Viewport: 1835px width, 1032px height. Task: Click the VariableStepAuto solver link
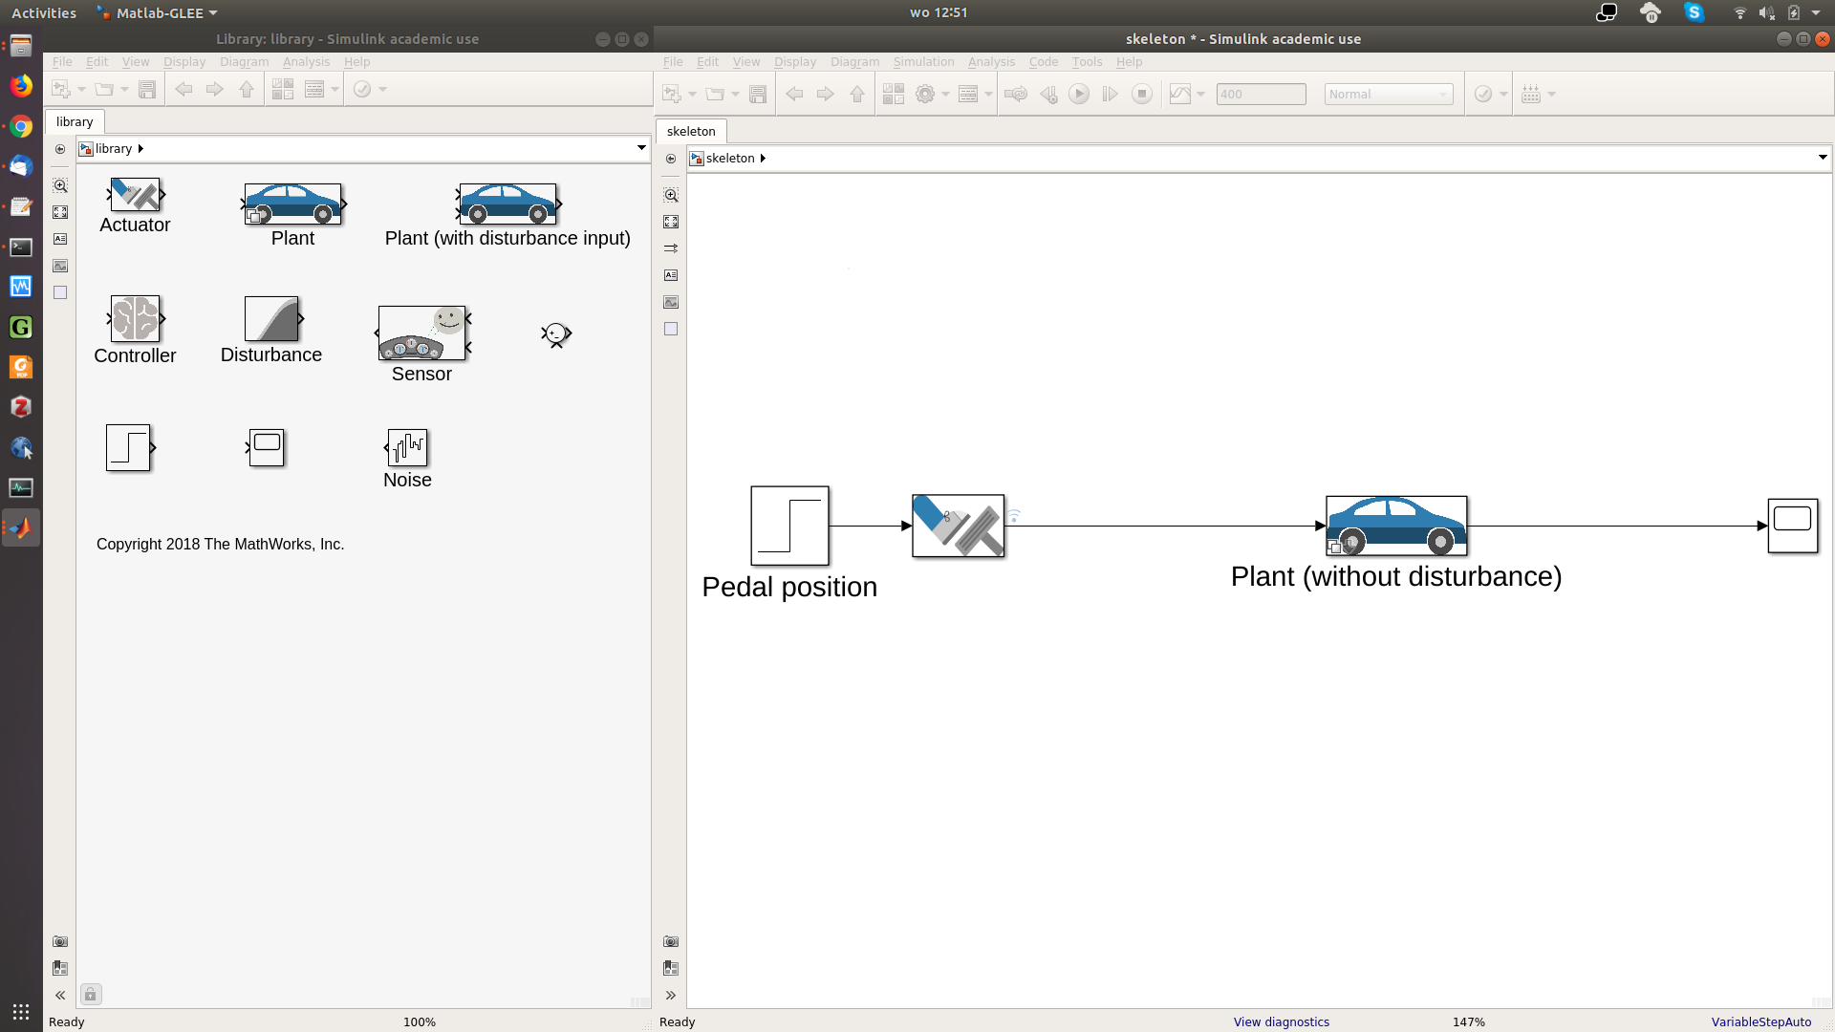coord(1760,1021)
